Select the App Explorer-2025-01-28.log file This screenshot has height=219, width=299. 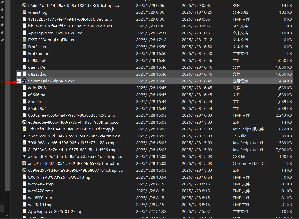(x=55, y=33)
